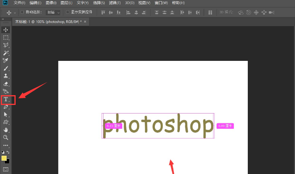Distribute horizontal centers in options bar
The image size is (295, 174).
coord(190,12)
